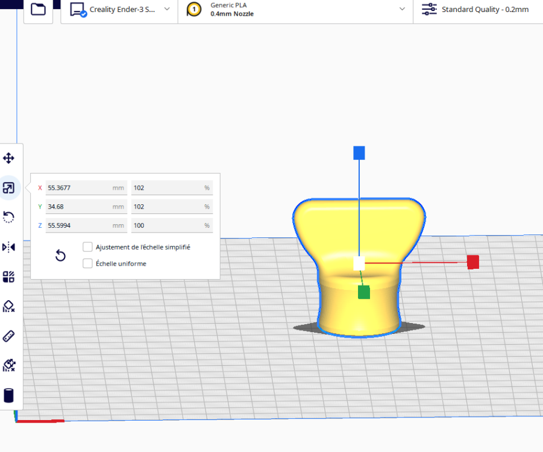Select the Mirror tool icon
This screenshot has width=543, height=452.
[8, 247]
